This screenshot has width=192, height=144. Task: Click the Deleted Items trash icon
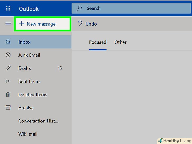pyautogui.click(x=8, y=94)
